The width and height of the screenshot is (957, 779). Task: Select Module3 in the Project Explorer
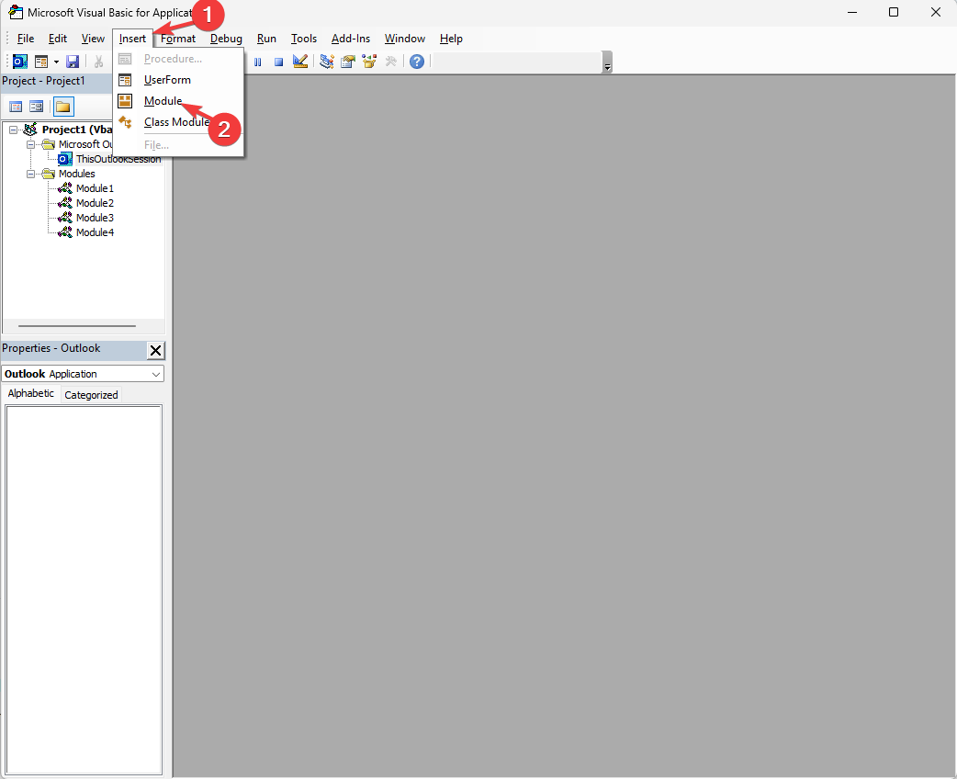[x=96, y=217]
